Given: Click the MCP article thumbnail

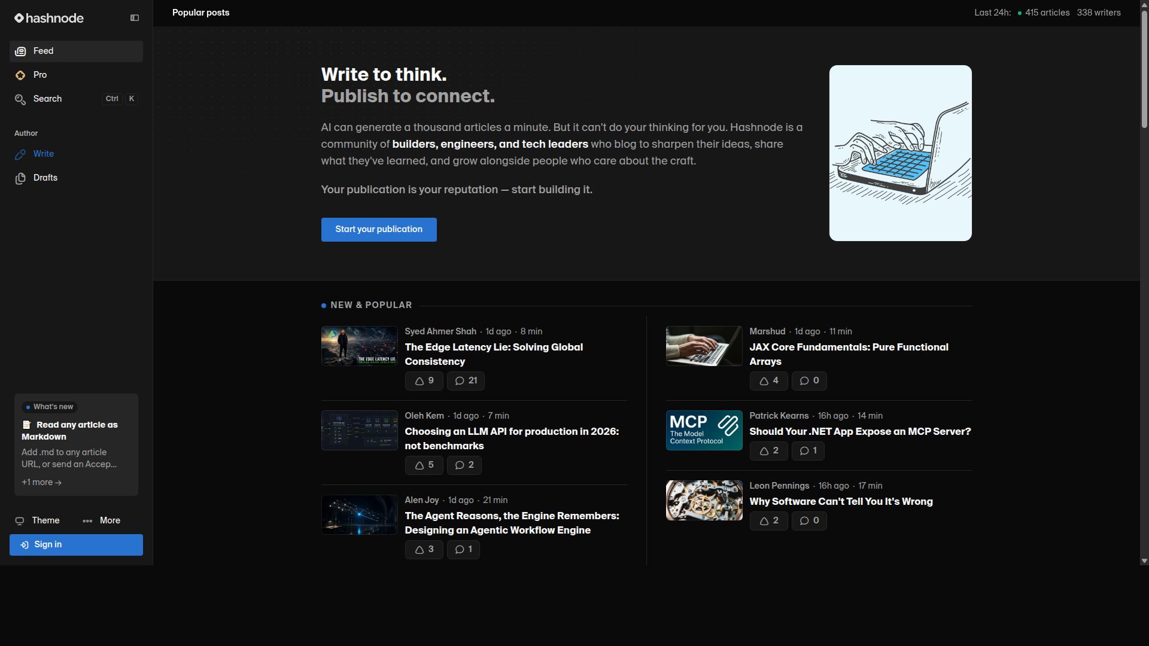Looking at the screenshot, I should click(x=704, y=431).
